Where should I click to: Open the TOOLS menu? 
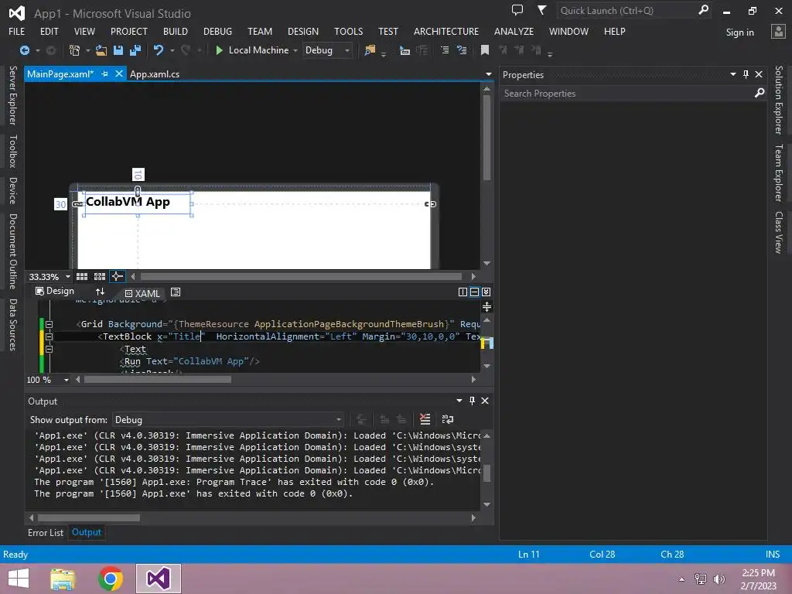coord(349,31)
